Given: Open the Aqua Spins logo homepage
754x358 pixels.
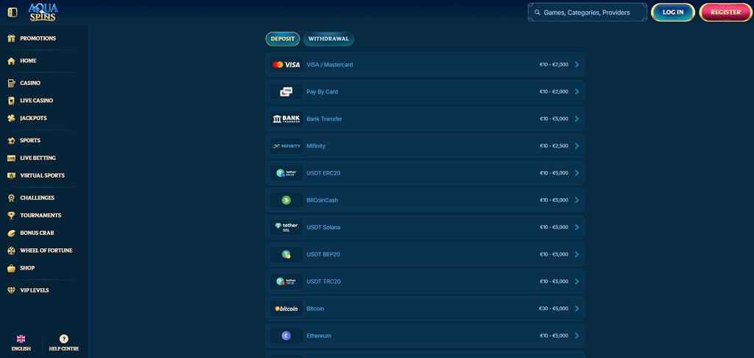Looking at the screenshot, I should pos(43,12).
